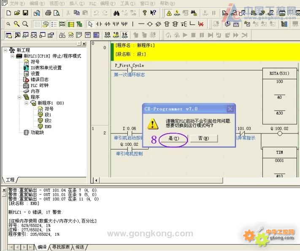This screenshot has height=251, width=300.
Task: Switch to the 寻找报表 output tab
Action: pyautogui.click(x=62, y=247)
